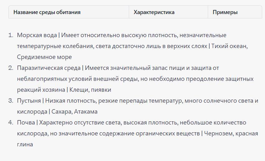Click list number 4 marker

[11, 123]
